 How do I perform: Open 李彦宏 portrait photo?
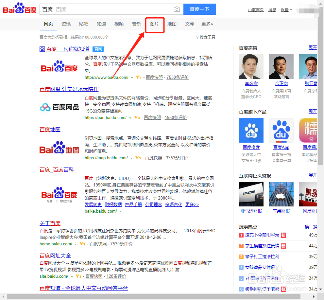(251, 66)
